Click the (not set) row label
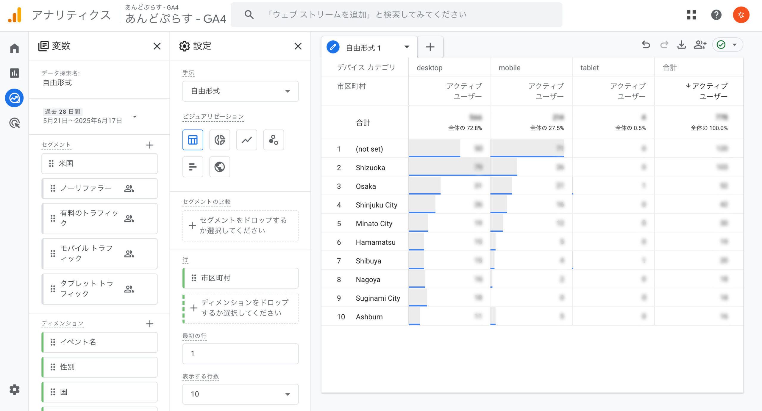Viewport: 762px width, 411px height. [369, 149]
